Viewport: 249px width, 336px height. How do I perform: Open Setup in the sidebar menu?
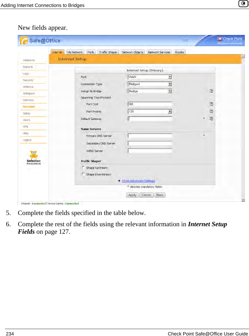tap(27, 113)
